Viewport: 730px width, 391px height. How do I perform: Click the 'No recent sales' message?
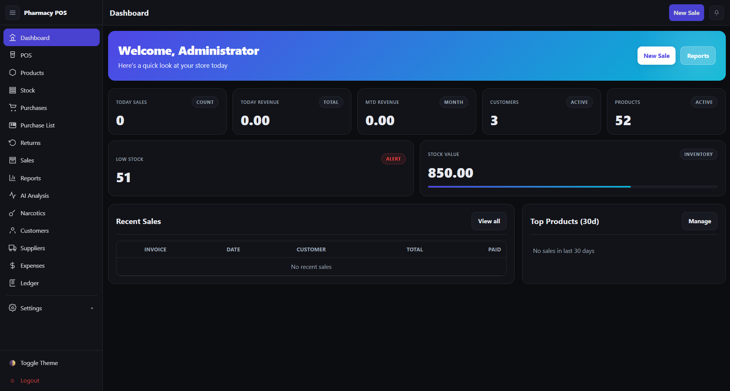311,267
